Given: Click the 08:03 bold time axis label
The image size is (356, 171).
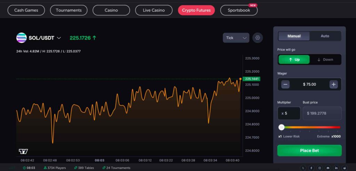Looking at the screenshot, I should click(x=99, y=160).
